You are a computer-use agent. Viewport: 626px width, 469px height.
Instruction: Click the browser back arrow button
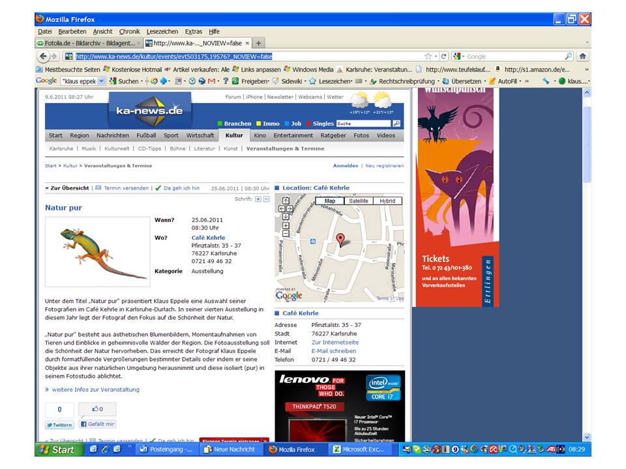pos(44,57)
